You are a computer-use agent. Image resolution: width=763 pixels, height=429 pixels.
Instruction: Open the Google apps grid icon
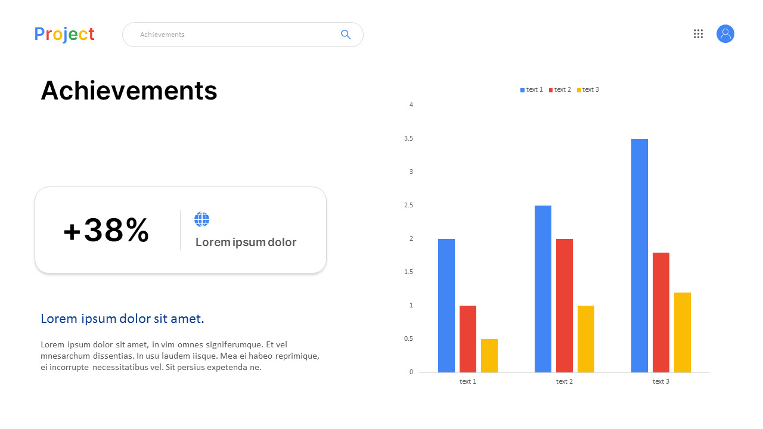(x=698, y=34)
